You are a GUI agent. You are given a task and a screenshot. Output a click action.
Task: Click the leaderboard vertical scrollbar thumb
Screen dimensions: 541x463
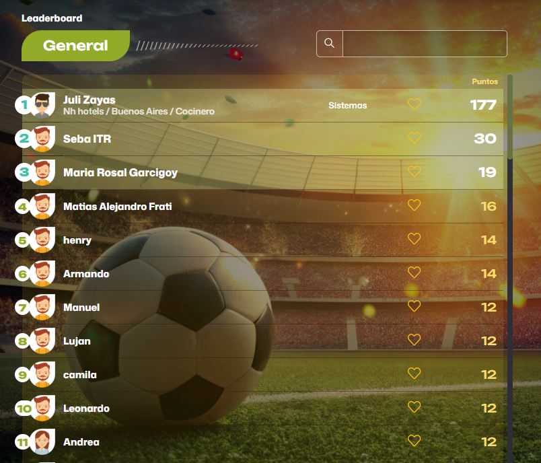point(510,117)
